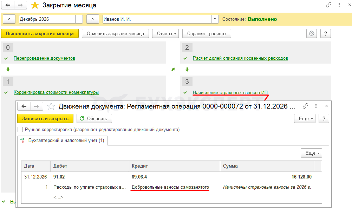Viewport: 352px width, 208px height.
Task: Copy link icon in Движения документа window
Action: (305, 106)
